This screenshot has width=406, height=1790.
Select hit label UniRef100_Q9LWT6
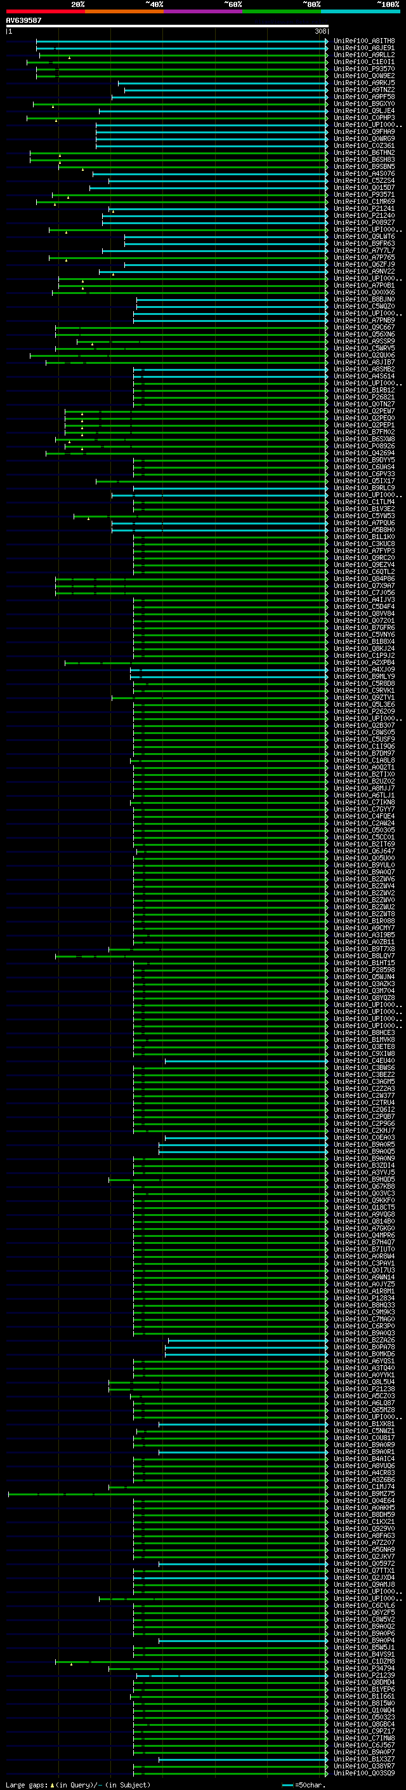(364, 237)
